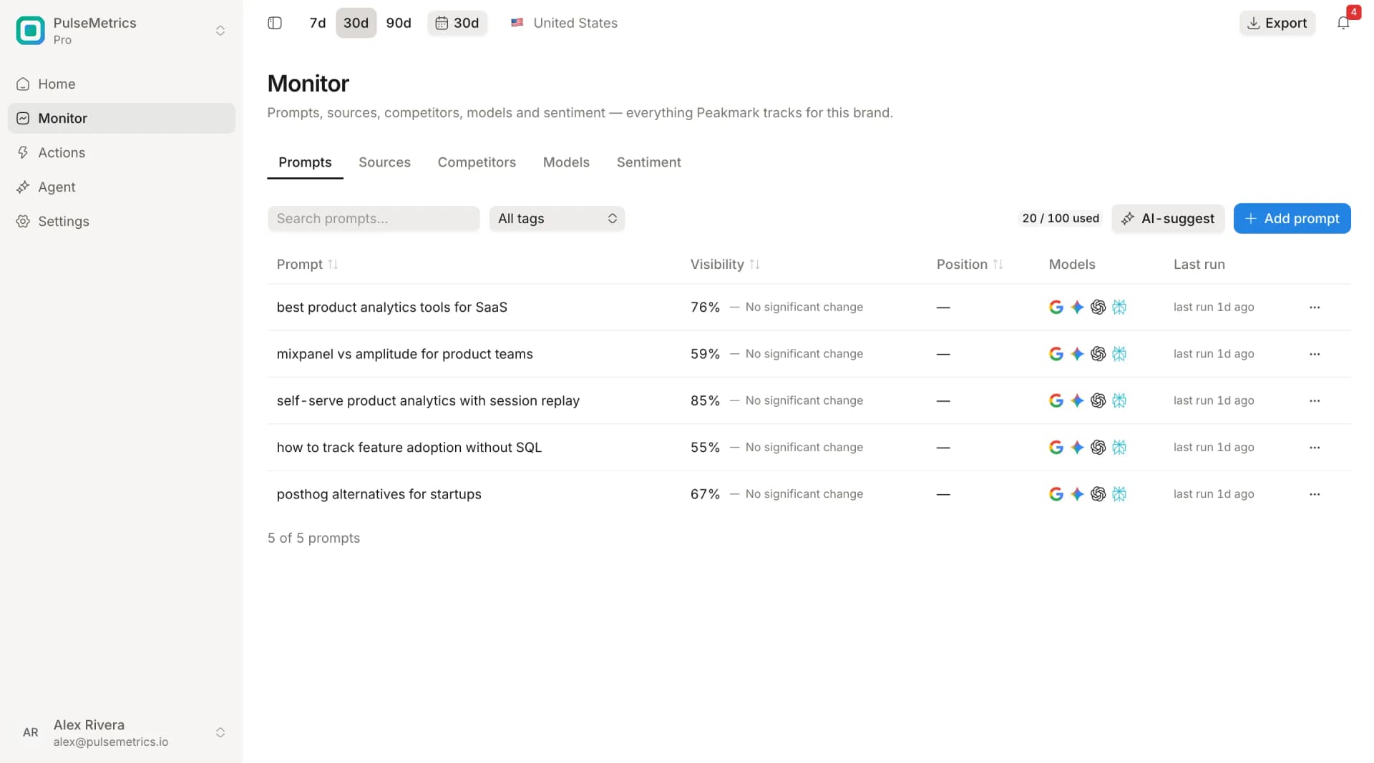Switch to the Prompts tab

tap(305, 162)
